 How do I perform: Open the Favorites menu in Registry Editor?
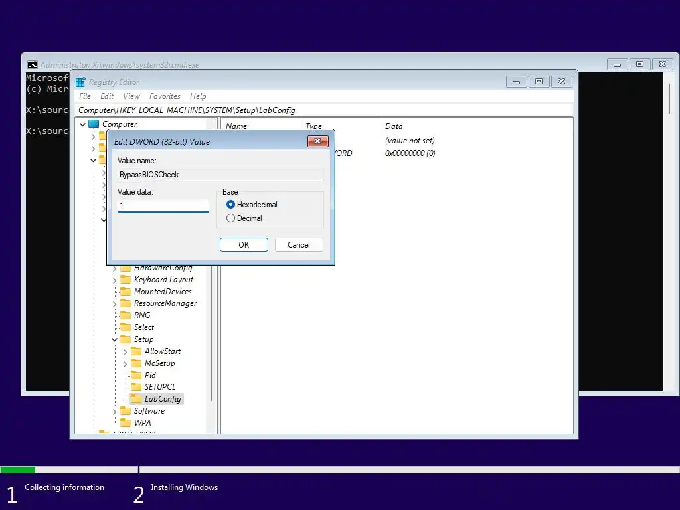pos(165,96)
